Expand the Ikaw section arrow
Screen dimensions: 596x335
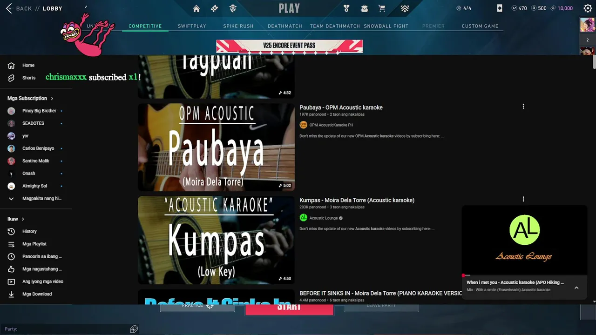(x=23, y=219)
